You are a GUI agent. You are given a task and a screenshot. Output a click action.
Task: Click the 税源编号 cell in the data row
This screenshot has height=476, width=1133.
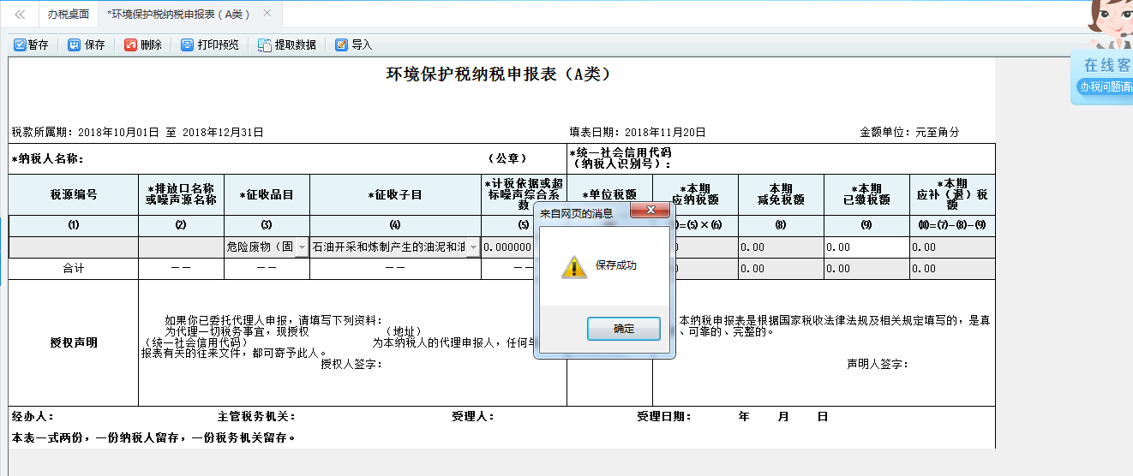pos(74,247)
